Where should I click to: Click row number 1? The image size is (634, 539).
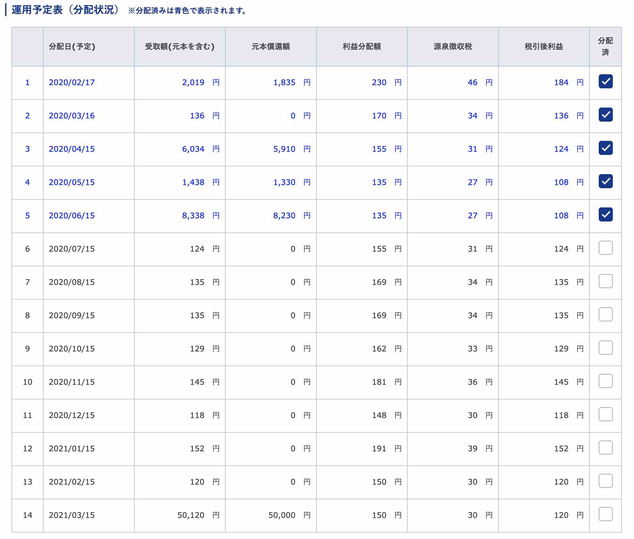pyautogui.click(x=28, y=83)
